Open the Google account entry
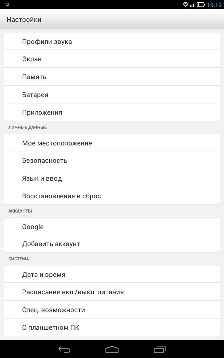 point(112,227)
